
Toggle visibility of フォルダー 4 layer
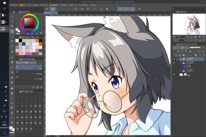click(174, 63)
